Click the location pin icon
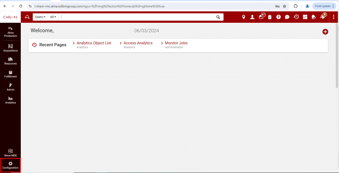339x173 pixels. point(244,17)
